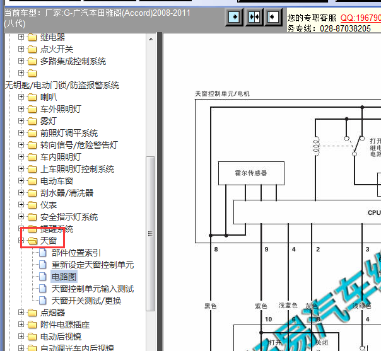Select the 雾灯 folder icon

[32, 121]
